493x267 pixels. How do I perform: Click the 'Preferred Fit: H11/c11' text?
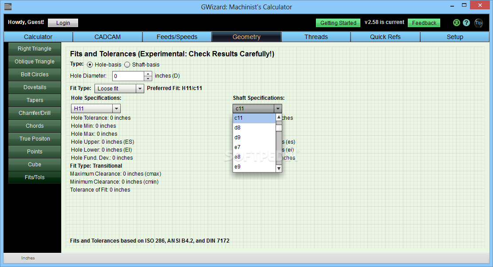pyautogui.click(x=174, y=88)
